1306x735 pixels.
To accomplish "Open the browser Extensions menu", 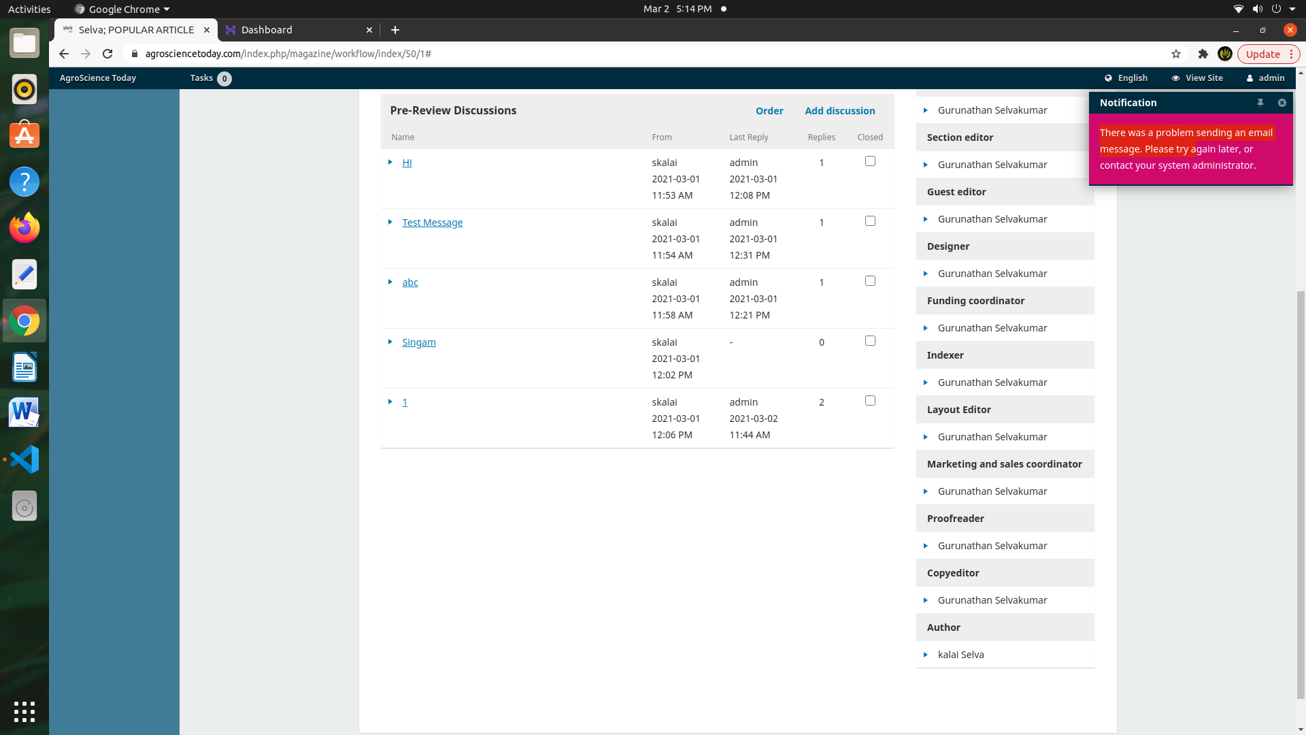I will 1203,54.
